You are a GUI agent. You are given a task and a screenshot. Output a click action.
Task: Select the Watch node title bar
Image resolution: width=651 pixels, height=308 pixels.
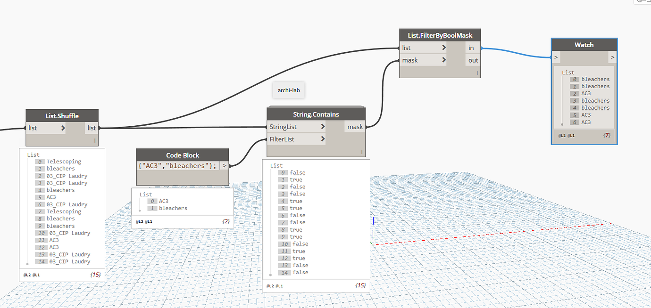(x=584, y=44)
